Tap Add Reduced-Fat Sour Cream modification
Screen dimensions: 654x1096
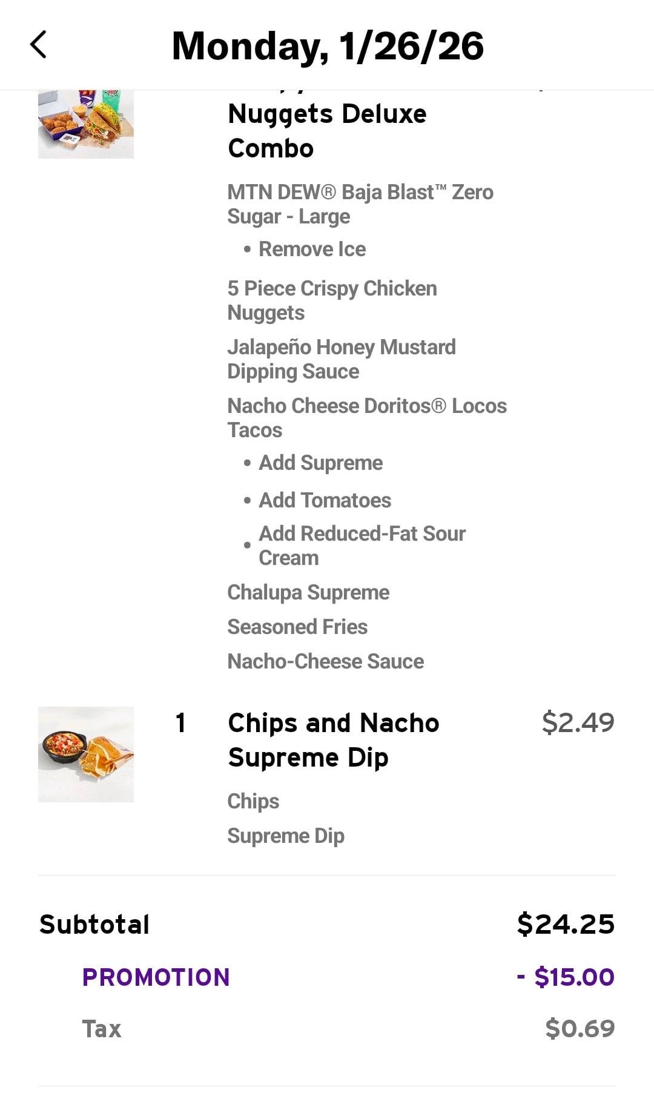coord(362,546)
